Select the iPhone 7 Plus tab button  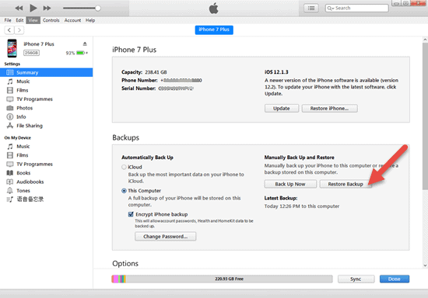tap(214, 29)
